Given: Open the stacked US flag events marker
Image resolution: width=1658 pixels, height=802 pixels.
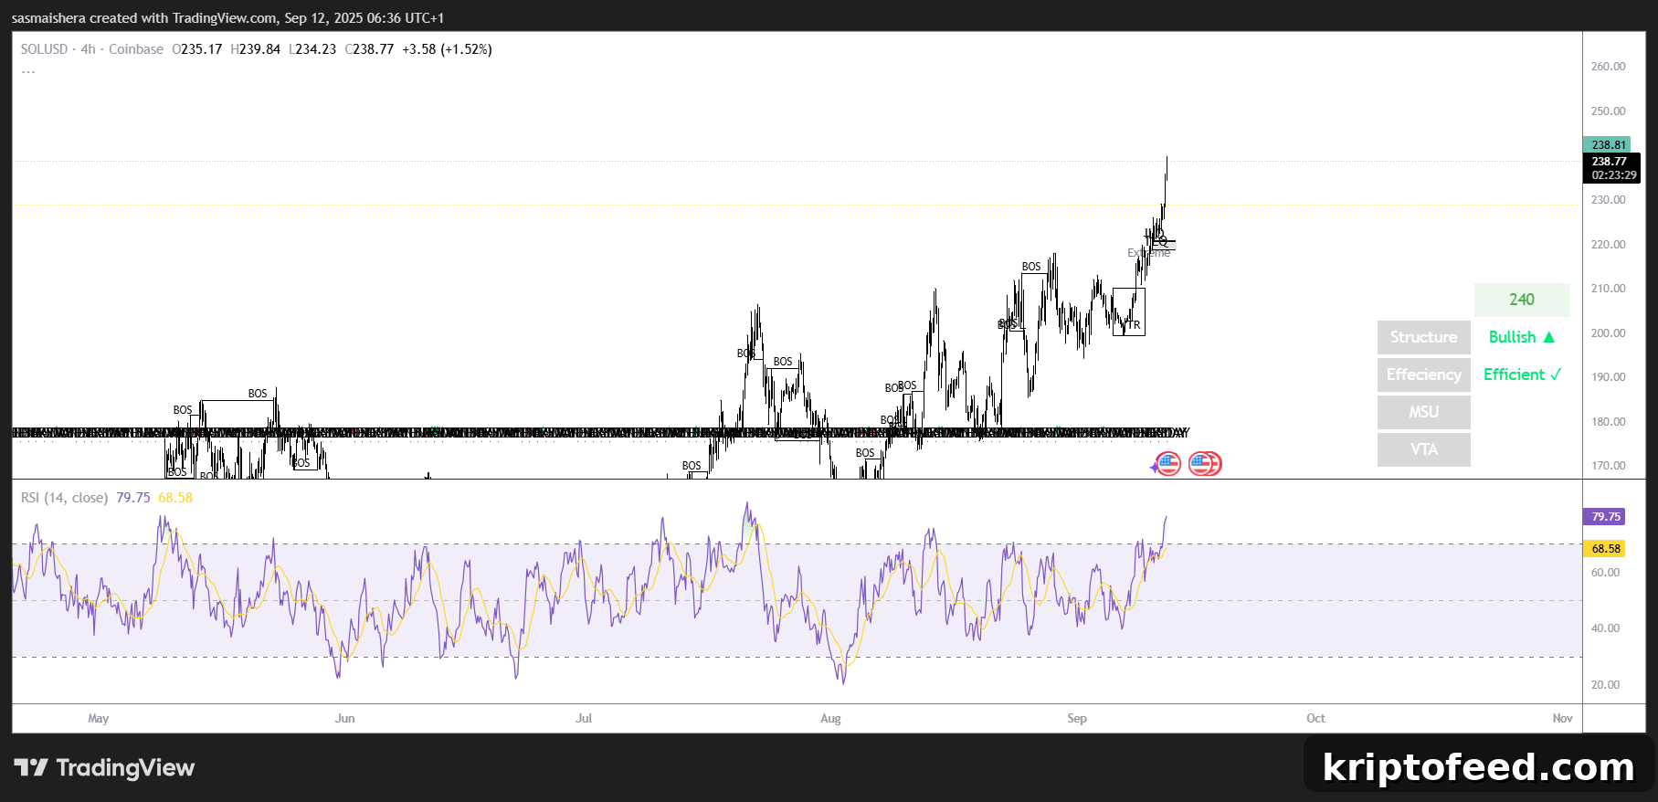Looking at the screenshot, I should 1205,464.
